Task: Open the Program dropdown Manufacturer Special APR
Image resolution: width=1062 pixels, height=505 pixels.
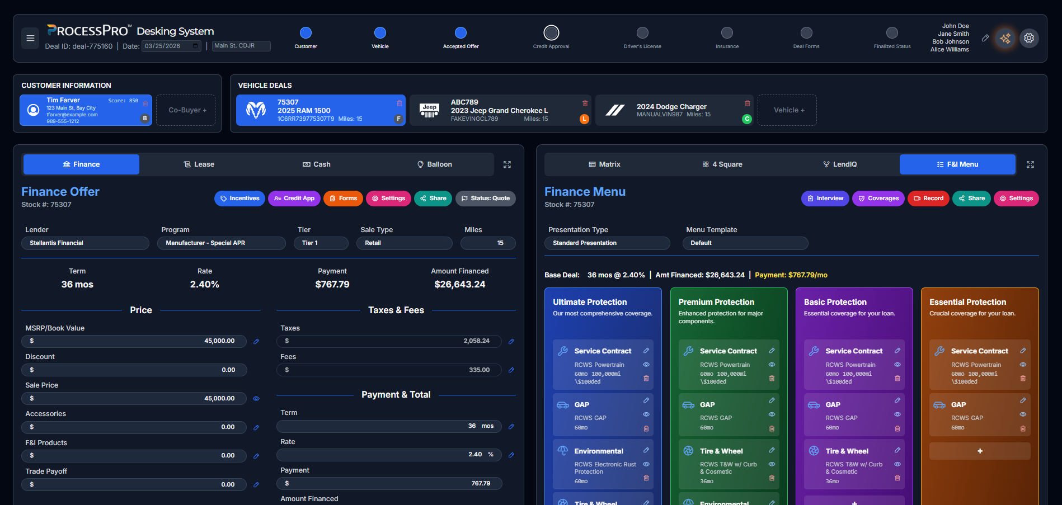Action: point(222,243)
